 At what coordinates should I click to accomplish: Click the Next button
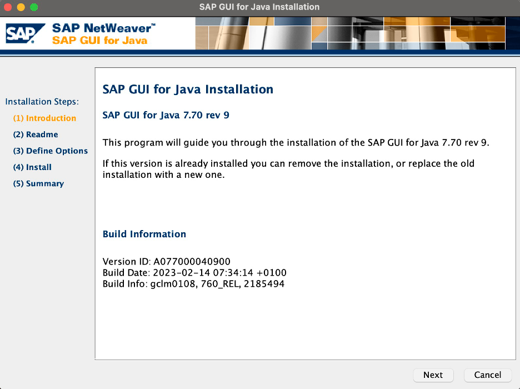pyautogui.click(x=433, y=375)
